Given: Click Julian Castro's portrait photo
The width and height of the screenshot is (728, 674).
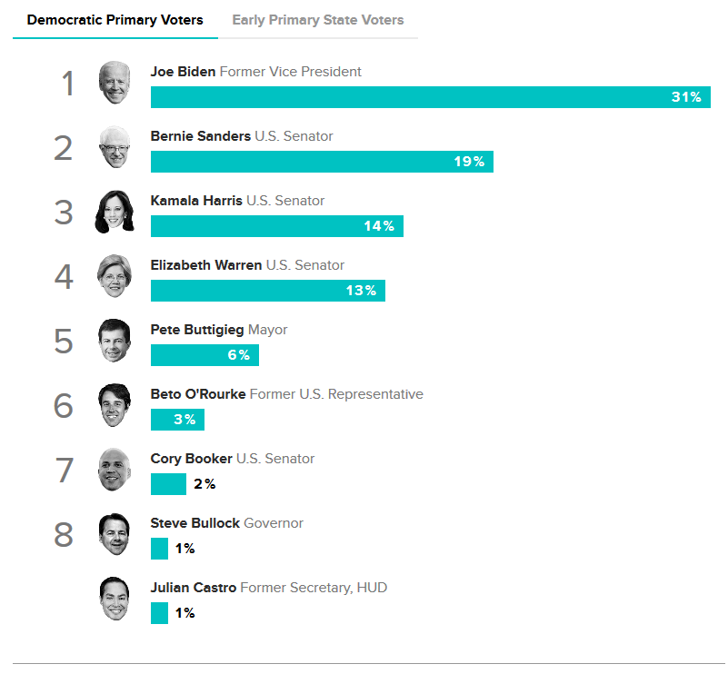Looking at the screenshot, I should tap(115, 599).
